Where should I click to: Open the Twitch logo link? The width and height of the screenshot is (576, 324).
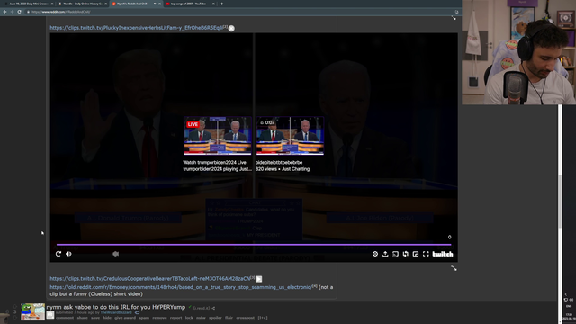[x=443, y=254]
